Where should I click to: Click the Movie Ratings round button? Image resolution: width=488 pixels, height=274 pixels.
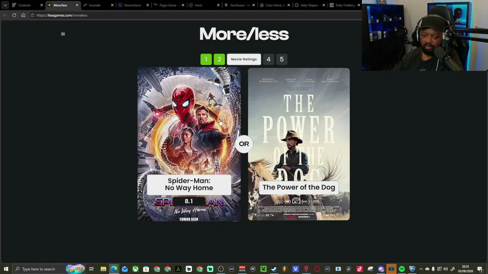coord(244,59)
